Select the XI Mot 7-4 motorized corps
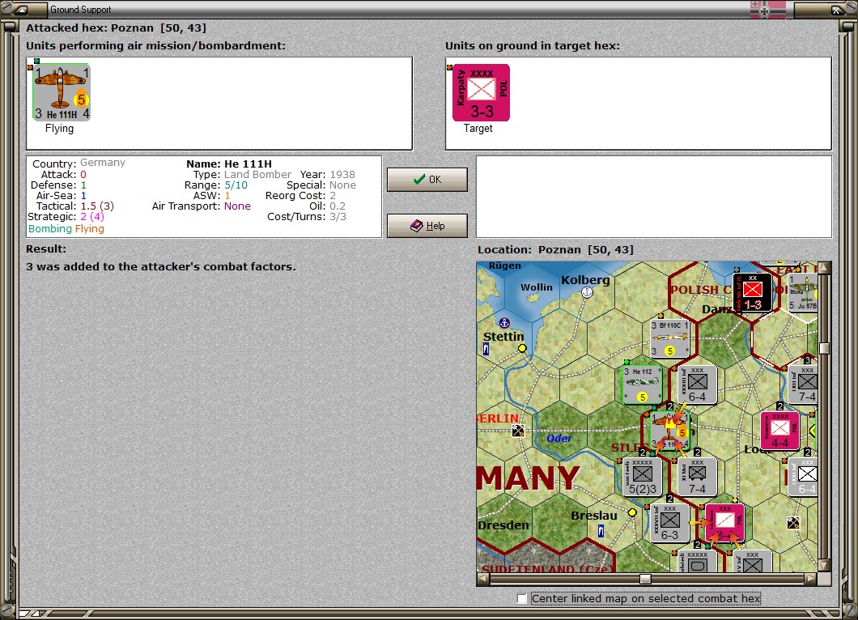858x620 pixels. point(697,477)
